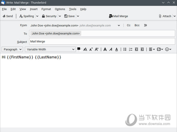Open the Security dropdown arrow
The image size is (177, 132).
[60, 16]
